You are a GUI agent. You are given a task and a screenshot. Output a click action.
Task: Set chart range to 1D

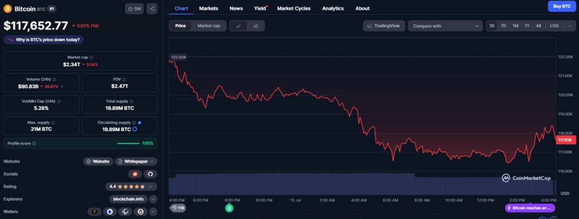tap(492, 26)
